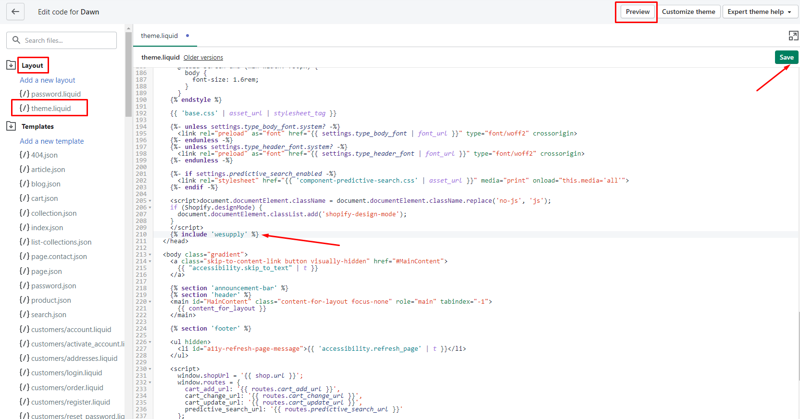This screenshot has width=800, height=419.
Task: Fold code at line 220 main tag
Action: coord(150,302)
